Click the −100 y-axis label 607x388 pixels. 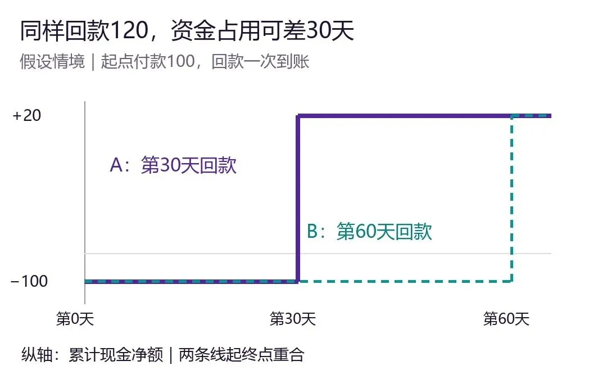[x=29, y=281]
